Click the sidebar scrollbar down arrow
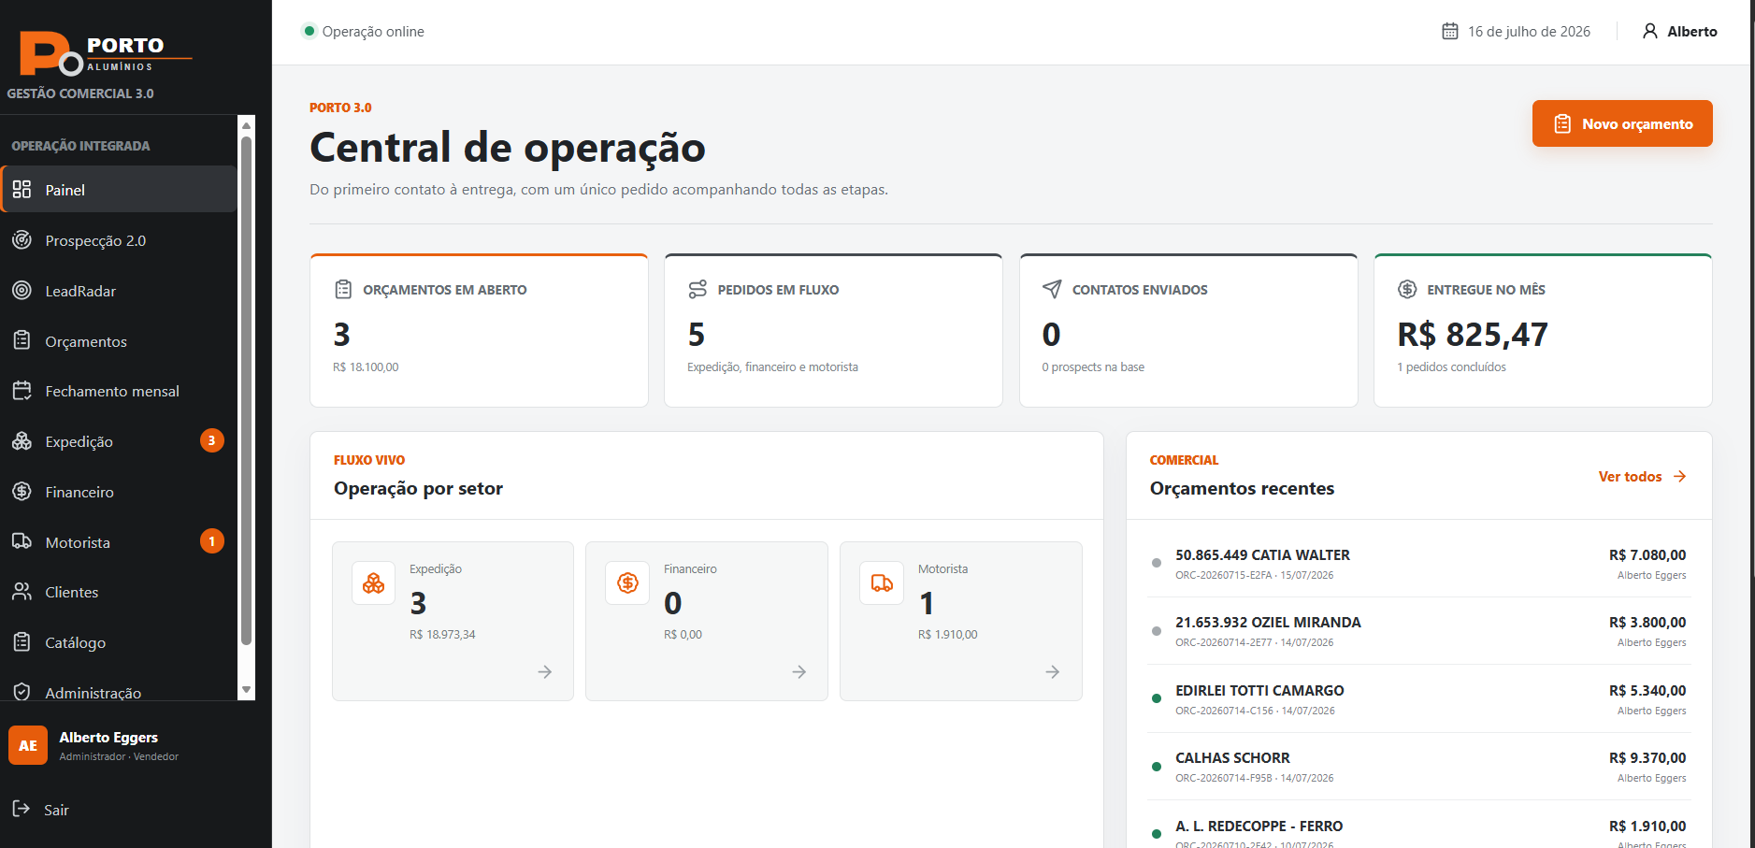The height and width of the screenshot is (848, 1755). point(247,690)
